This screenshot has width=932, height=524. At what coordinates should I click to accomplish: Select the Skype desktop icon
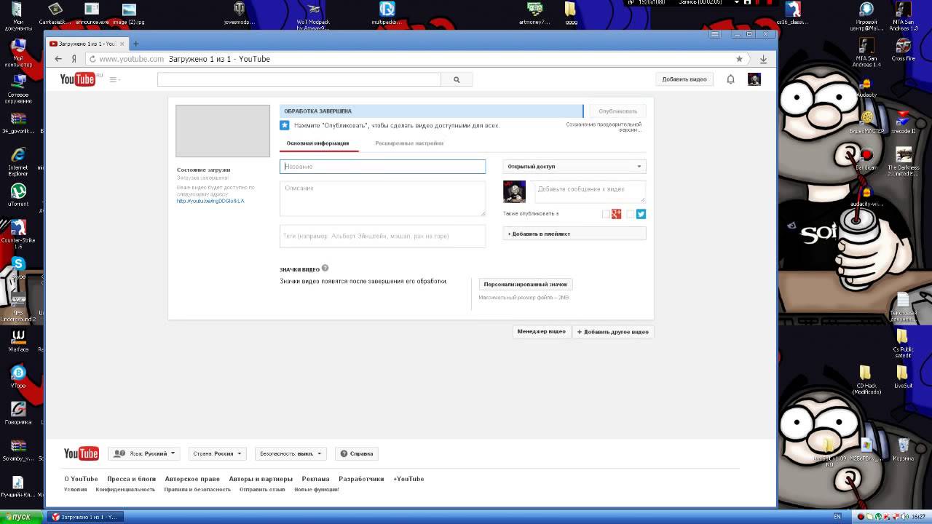click(18, 269)
